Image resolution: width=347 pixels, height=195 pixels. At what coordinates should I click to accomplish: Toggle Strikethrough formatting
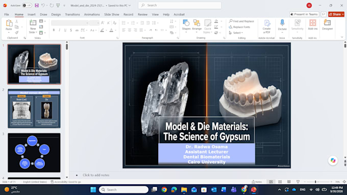coord(77,30)
